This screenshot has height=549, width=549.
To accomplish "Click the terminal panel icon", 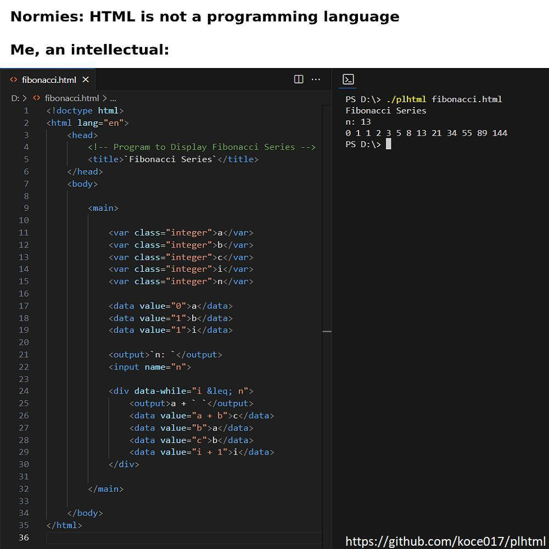I will click(348, 80).
